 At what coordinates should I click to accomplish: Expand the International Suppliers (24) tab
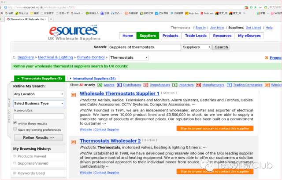(93, 79)
